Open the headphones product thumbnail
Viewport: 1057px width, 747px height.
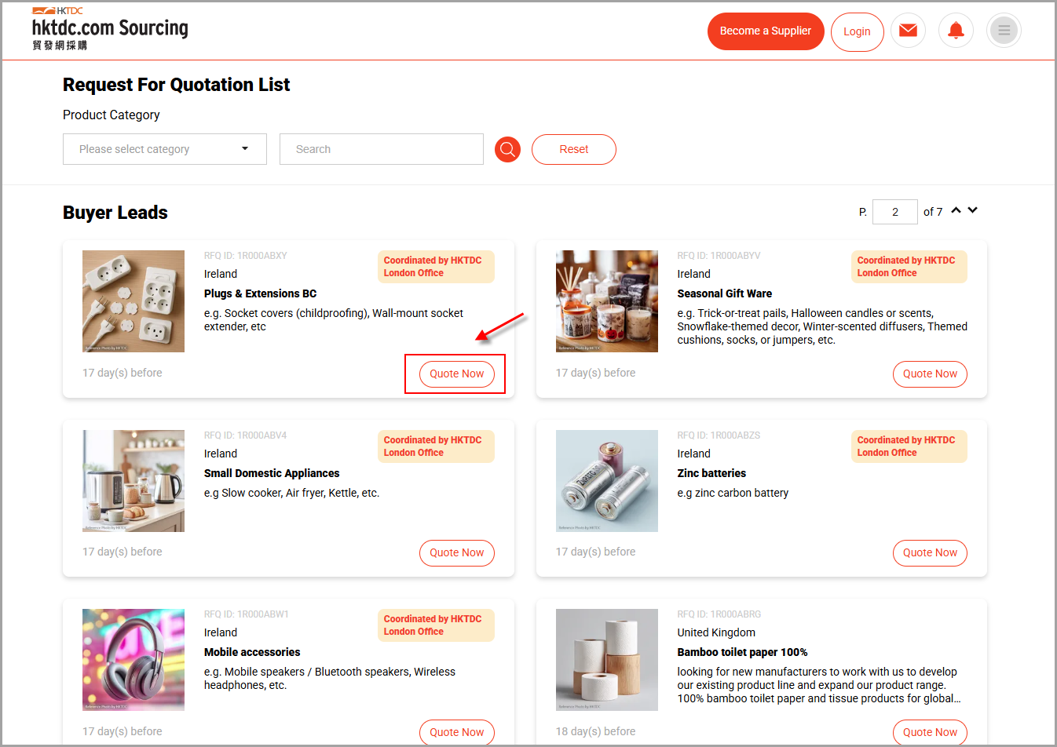133,660
